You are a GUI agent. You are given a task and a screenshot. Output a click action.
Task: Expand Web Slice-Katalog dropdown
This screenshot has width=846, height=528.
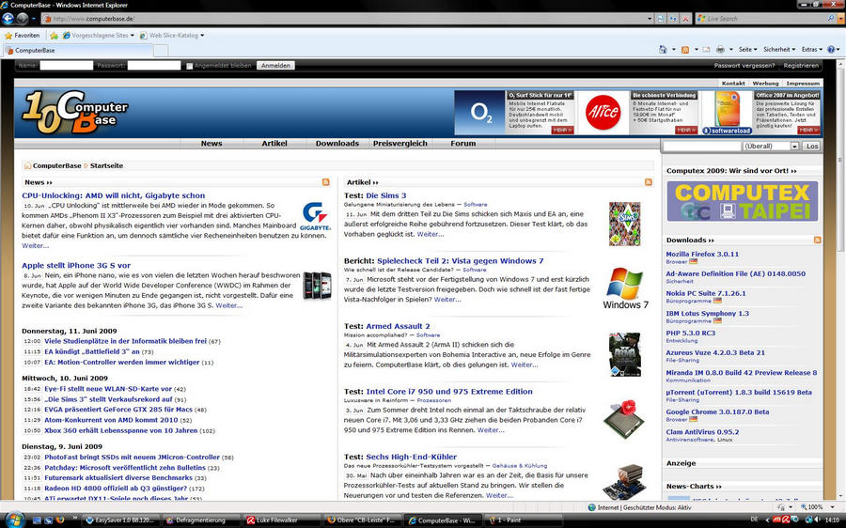202,36
